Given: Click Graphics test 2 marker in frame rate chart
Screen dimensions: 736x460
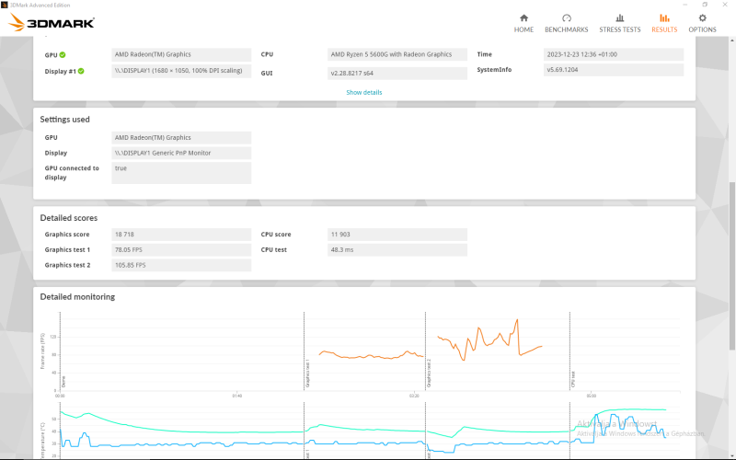Looking at the screenshot, I should point(429,374).
